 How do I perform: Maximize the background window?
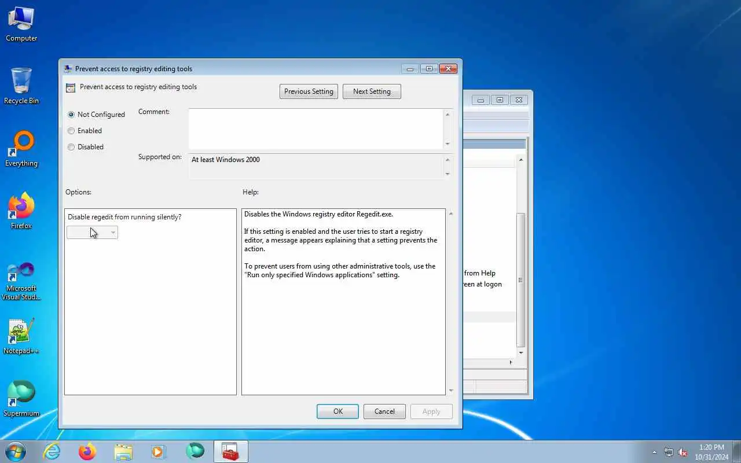(500, 100)
